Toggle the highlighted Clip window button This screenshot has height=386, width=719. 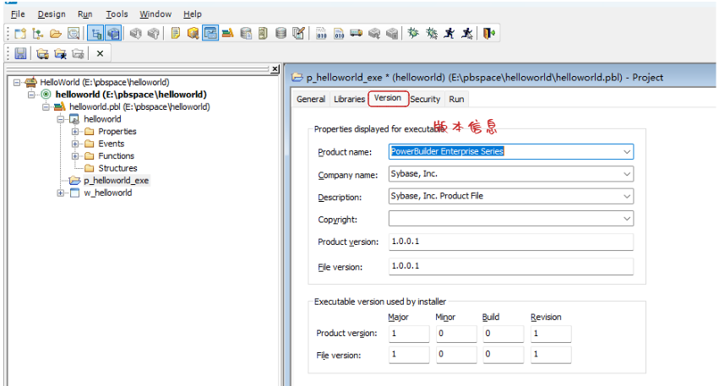click(x=210, y=34)
